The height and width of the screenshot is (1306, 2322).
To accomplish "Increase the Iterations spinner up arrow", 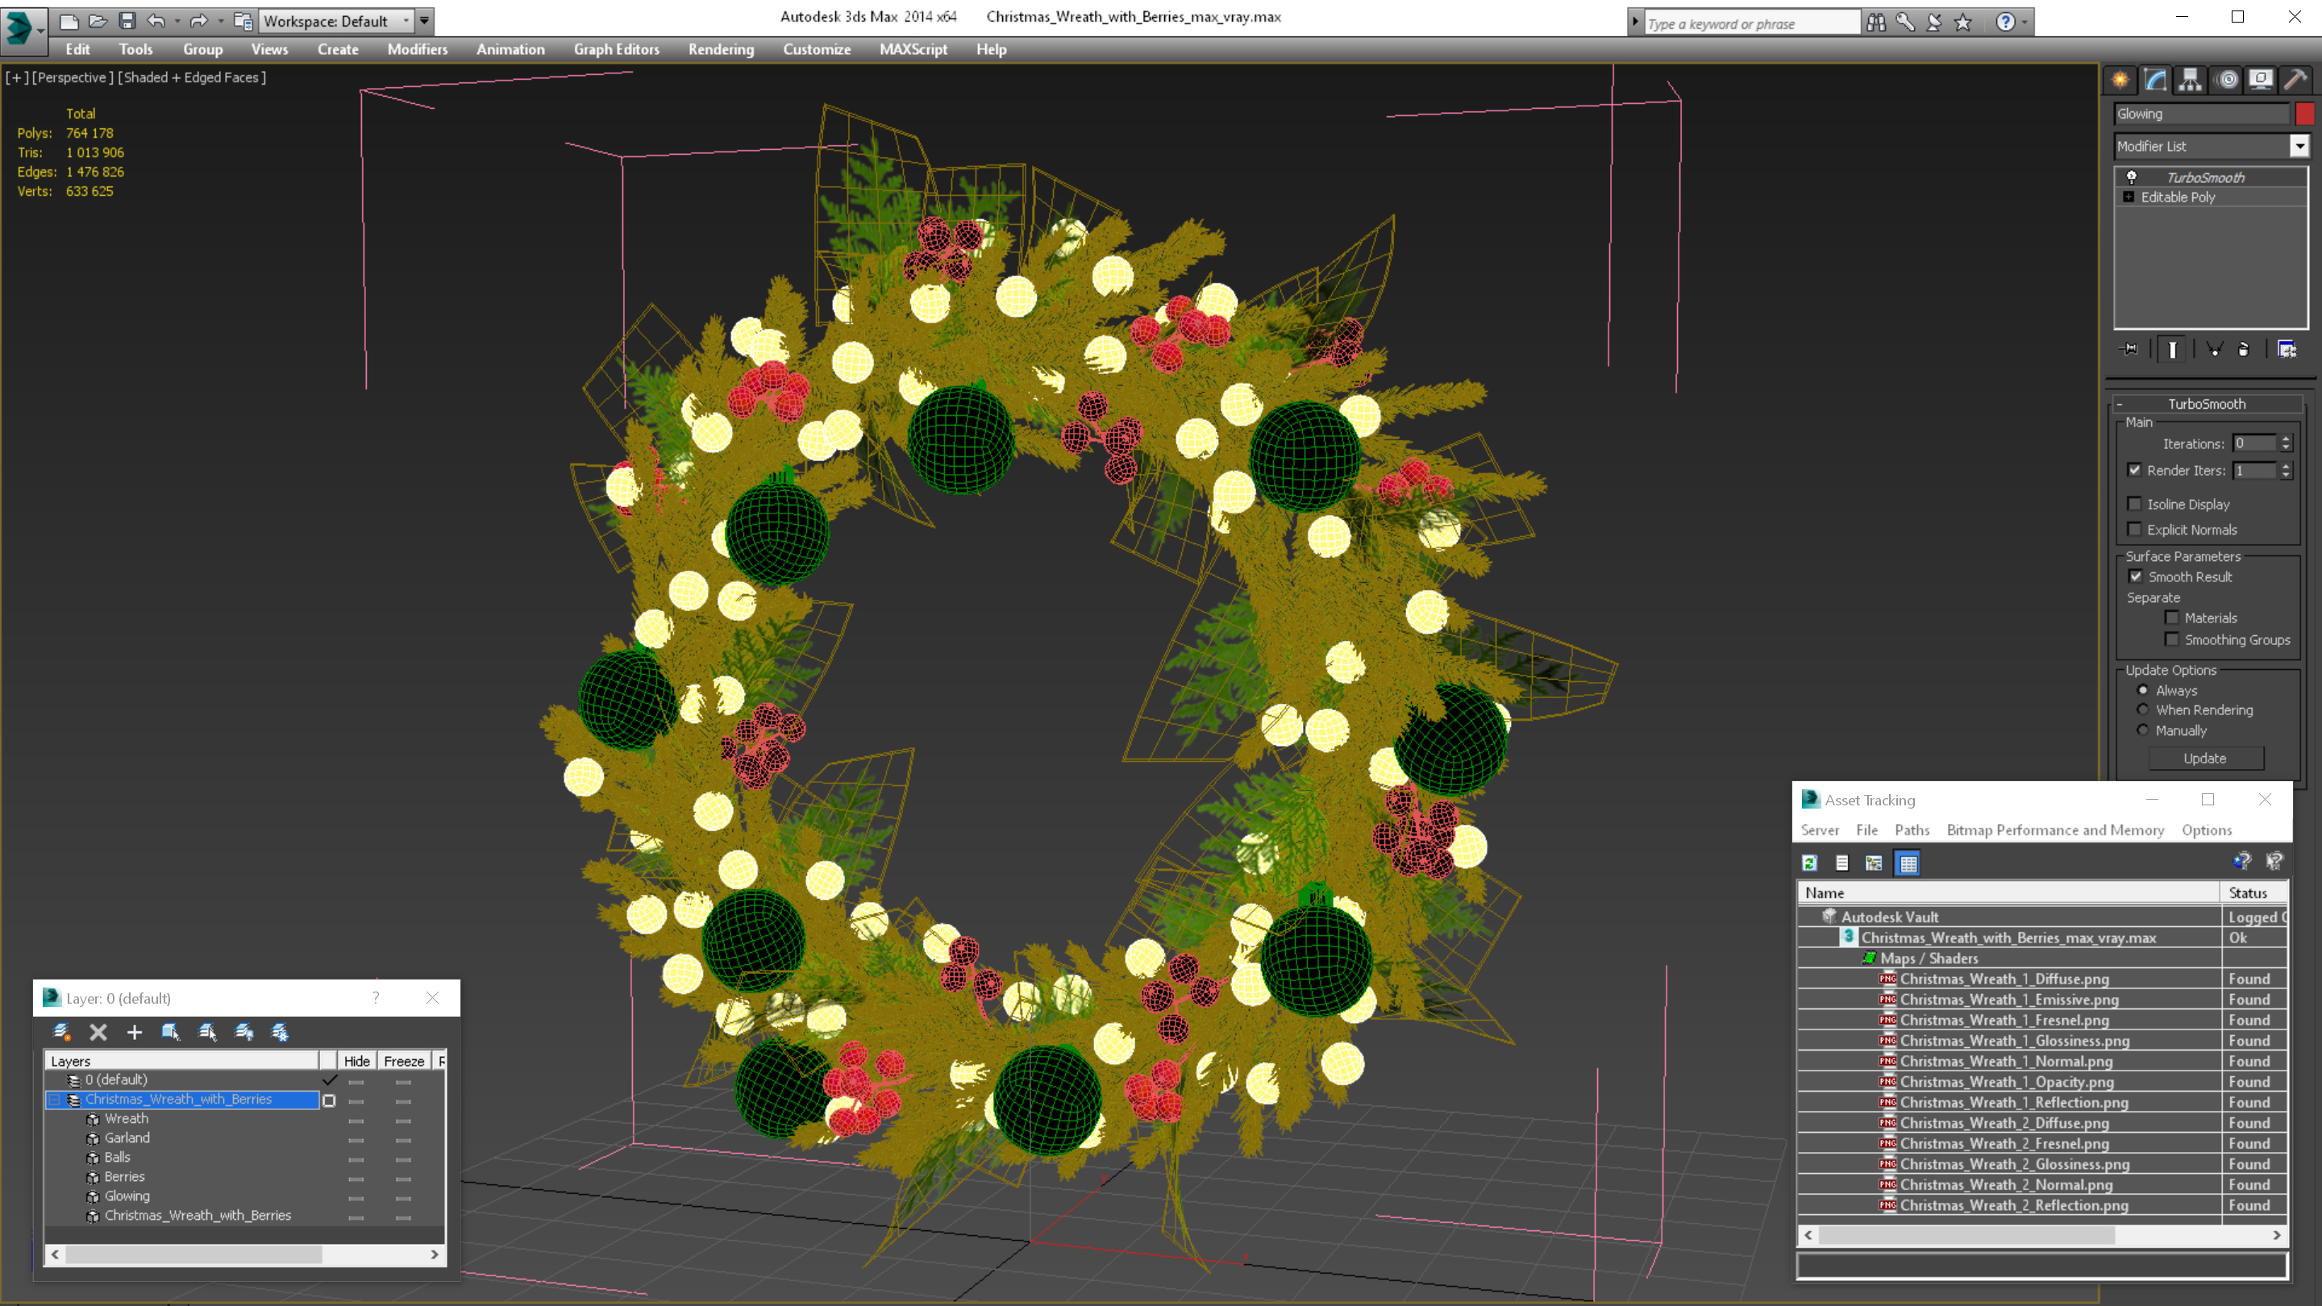I will (x=2285, y=439).
